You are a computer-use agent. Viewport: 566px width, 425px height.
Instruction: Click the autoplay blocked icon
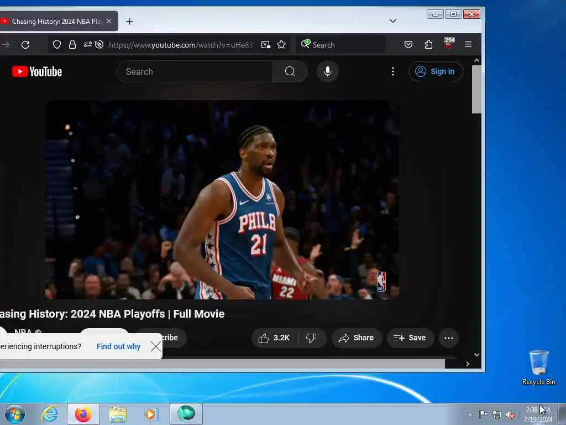(99, 44)
